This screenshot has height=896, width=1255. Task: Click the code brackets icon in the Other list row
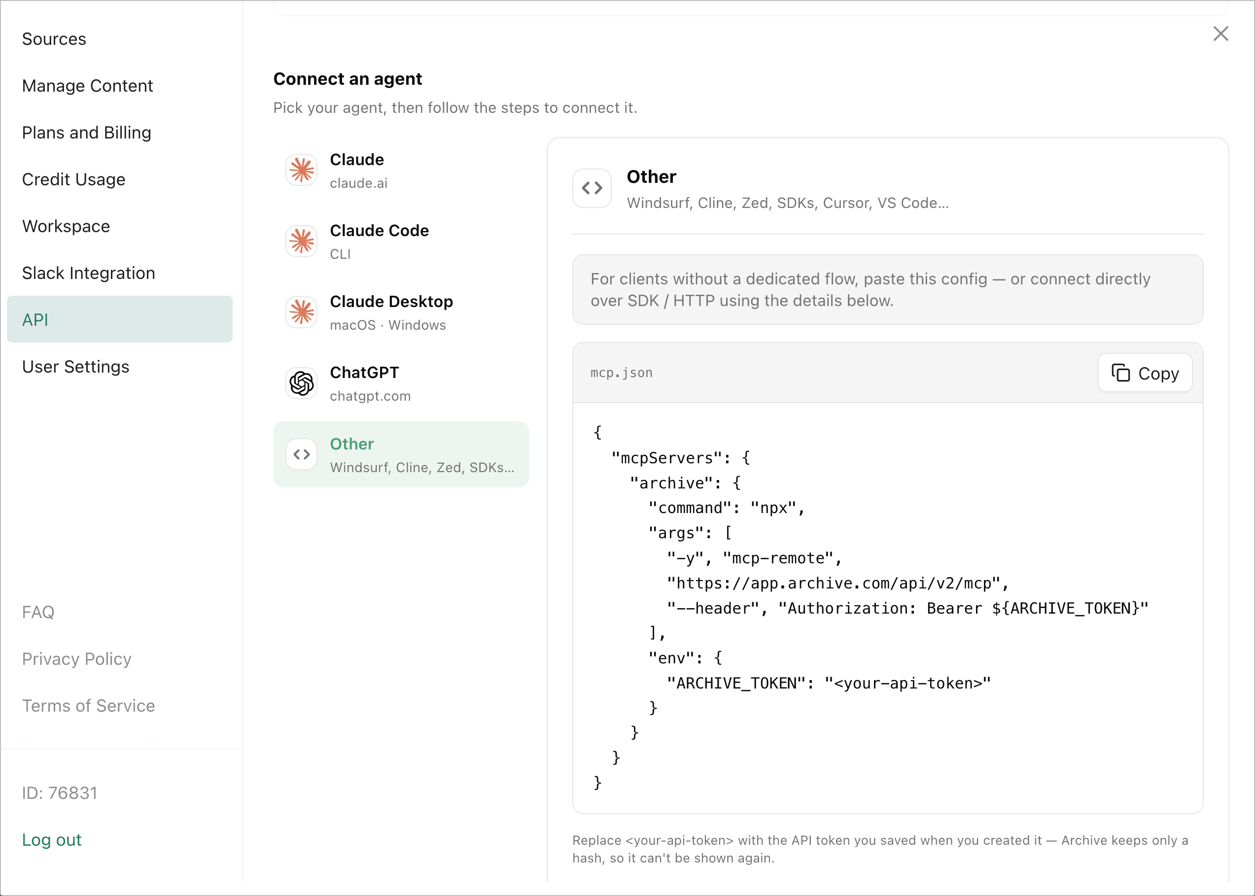click(302, 454)
